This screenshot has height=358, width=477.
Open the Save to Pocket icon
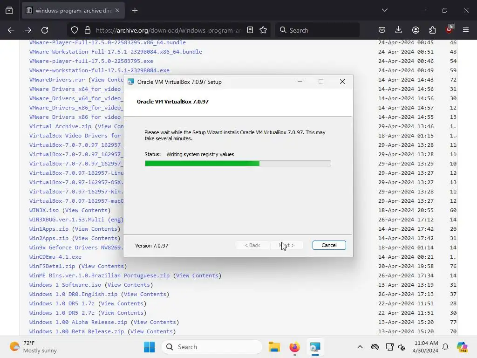click(x=382, y=30)
